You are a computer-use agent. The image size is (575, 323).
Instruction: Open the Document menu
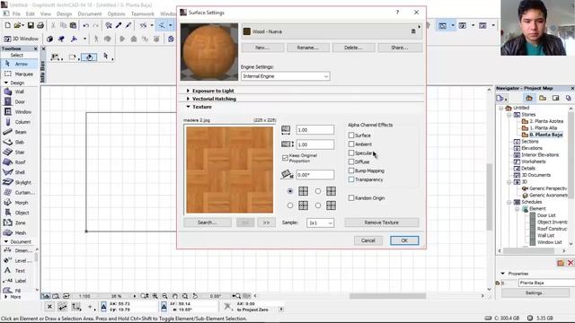pos(90,14)
